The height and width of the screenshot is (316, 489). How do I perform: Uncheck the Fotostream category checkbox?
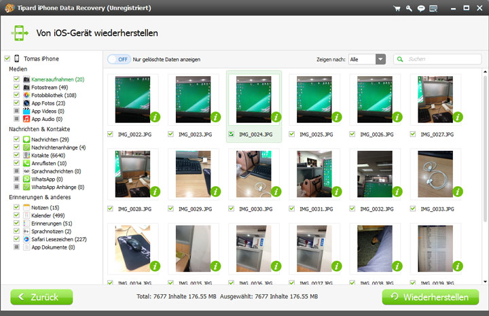tap(16, 88)
